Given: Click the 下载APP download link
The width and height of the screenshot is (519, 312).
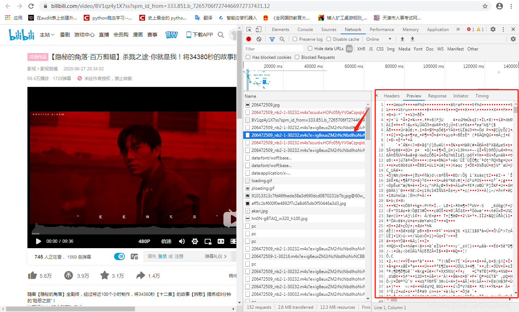Looking at the screenshot, I should tap(200, 35).
